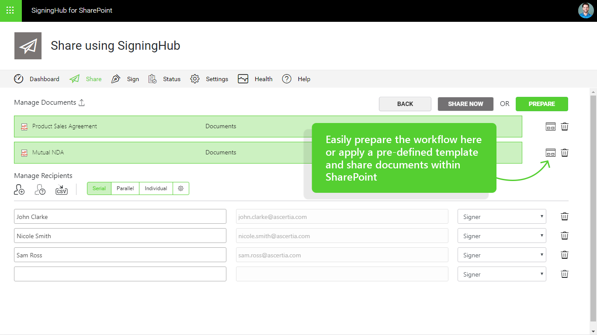Select Parallel workflow mode

[125, 188]
